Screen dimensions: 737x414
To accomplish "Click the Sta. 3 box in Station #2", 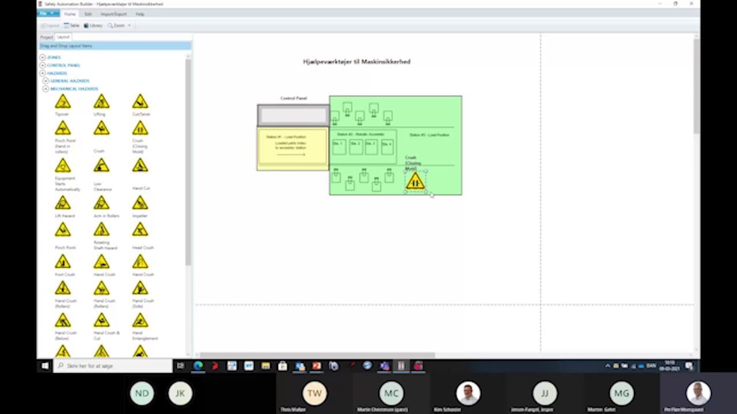I will [x=371, y=147].
